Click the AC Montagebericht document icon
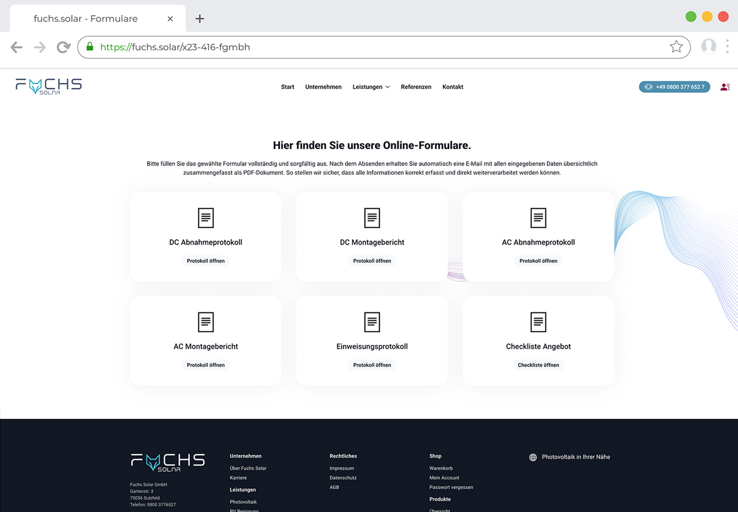Viewport: 738px width, 512px height. [x=206, y=322]
